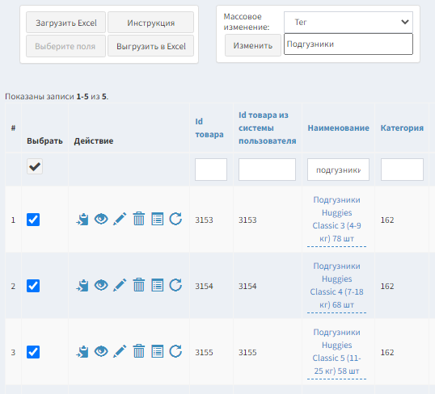The image size is (435, 394).
Task: Copy product 3154 with the clipboard icon
Action: click(x=82, y=285)
